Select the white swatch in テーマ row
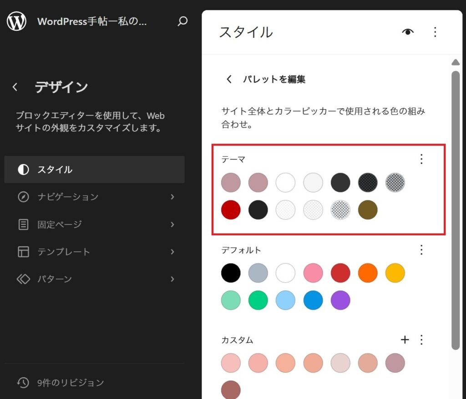 point(285,183)
